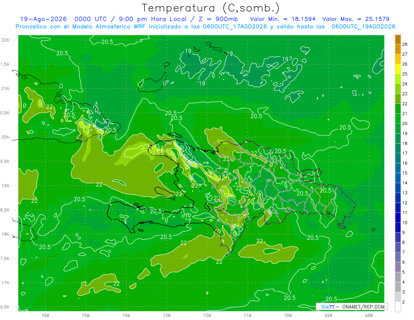Click the 73W longitude axis label
Viewport: 414px width, 320px height.
point(167,315)
